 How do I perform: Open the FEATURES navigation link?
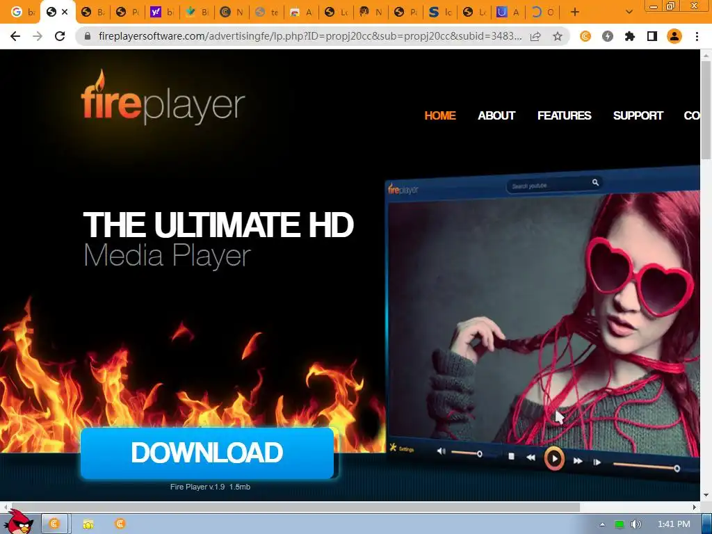(x=565, y=116)
